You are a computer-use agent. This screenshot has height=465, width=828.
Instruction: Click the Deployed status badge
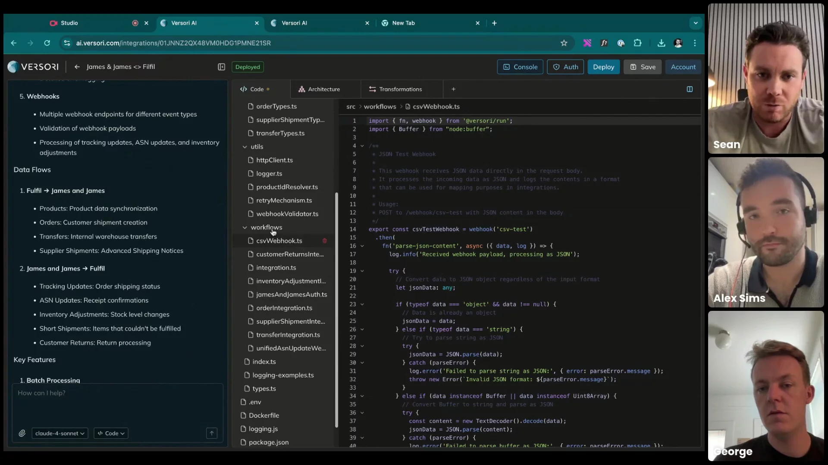(248, 67)
